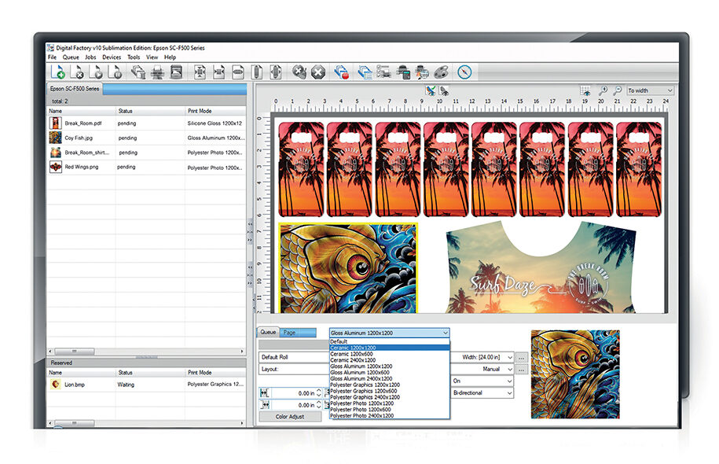The height and width of the screenshot is (464, 719).
Task: Choose Polyester Photo 2400x1200 from the list
Action: 389,415
